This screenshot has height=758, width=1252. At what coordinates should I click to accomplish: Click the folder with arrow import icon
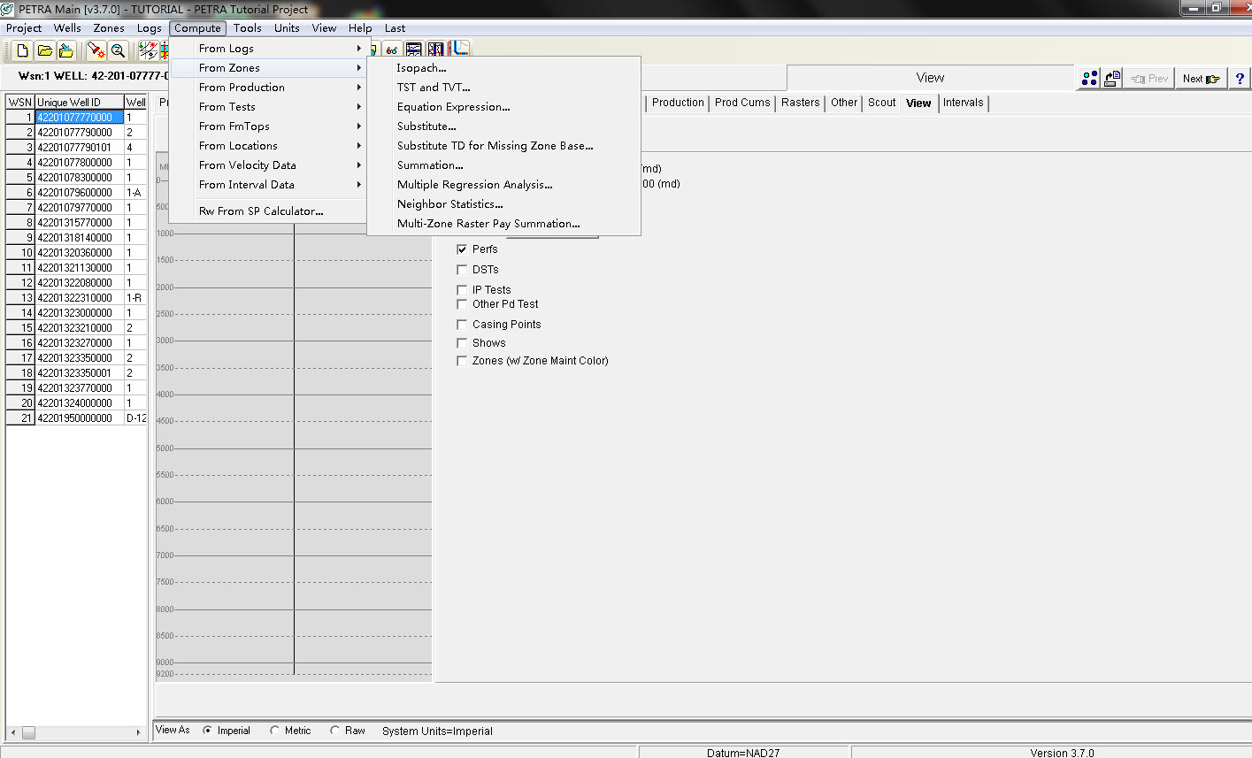65,51
